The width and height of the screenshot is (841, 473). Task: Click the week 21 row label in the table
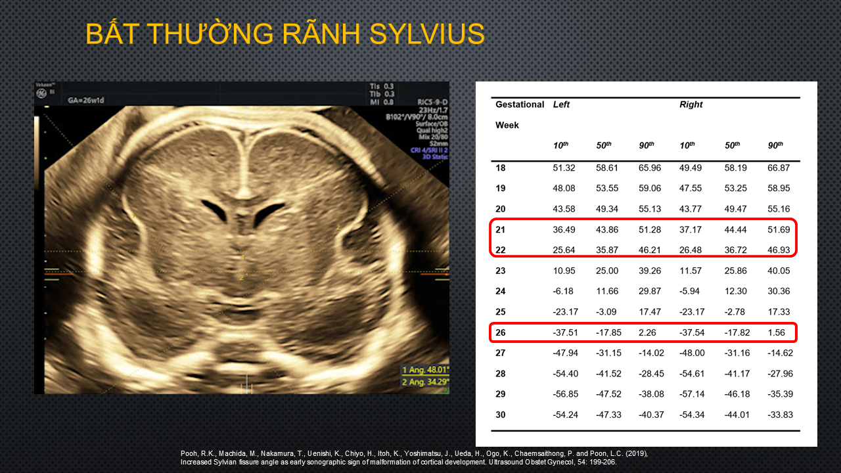click(x=501, y=229)
